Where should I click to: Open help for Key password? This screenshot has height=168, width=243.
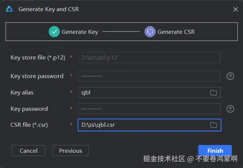click(230, 109)
